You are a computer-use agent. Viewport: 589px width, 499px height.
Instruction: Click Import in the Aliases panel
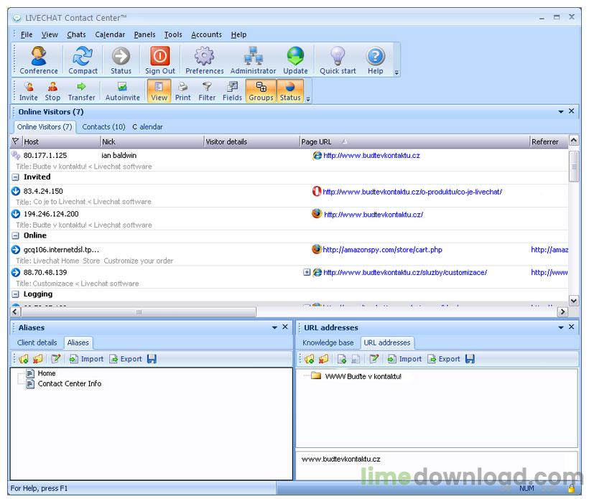coord(86,359)
